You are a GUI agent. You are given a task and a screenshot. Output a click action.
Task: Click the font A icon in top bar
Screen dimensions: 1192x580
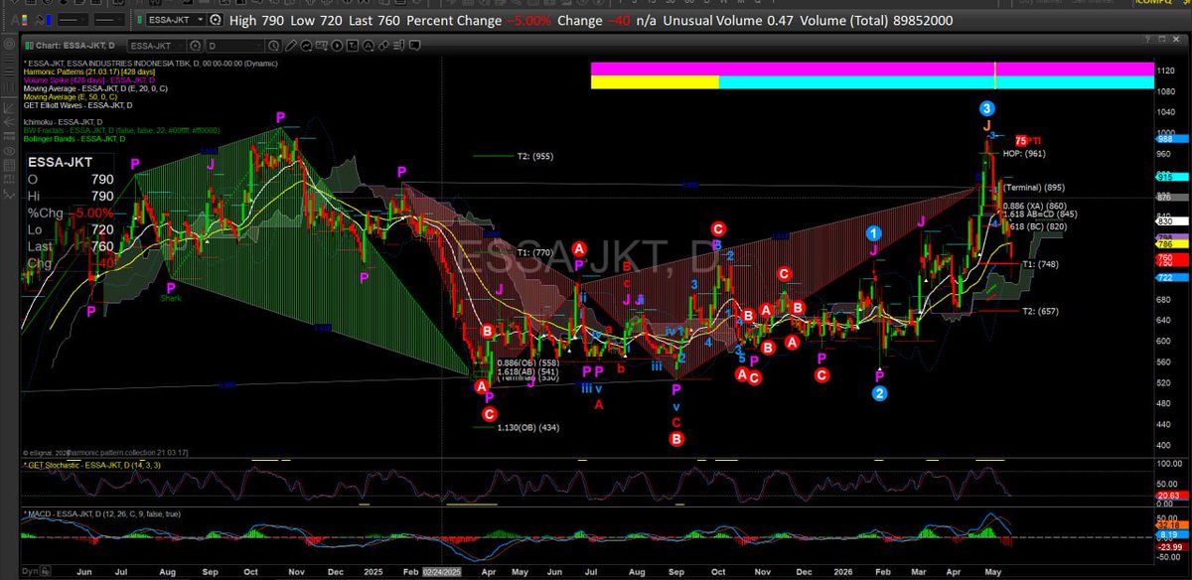pyautogui.click(x=13, y=21)
